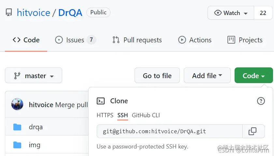Click the SSH URL text field

pyautogui.click(x=169, y=132)
